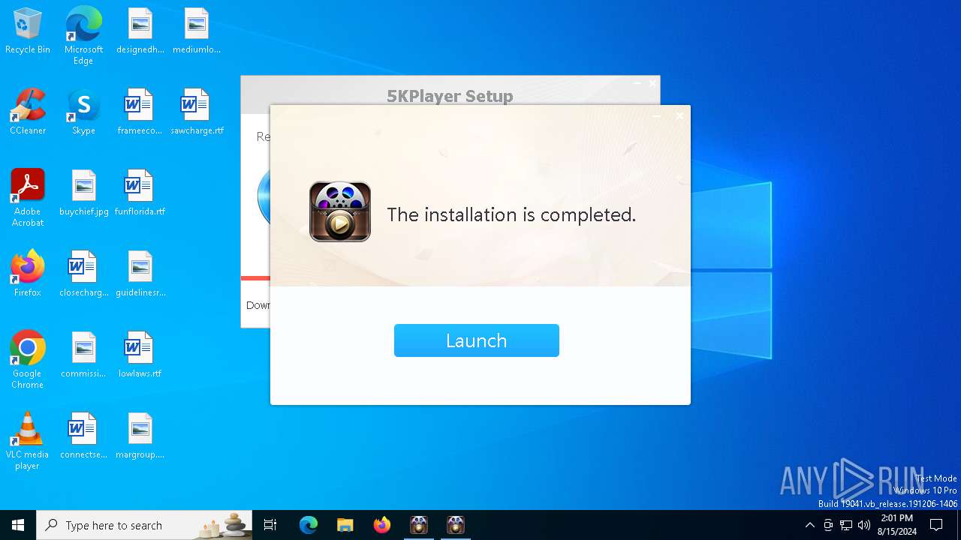
Task: Open the volume control tray icon
Action: (x=864, y=525)
